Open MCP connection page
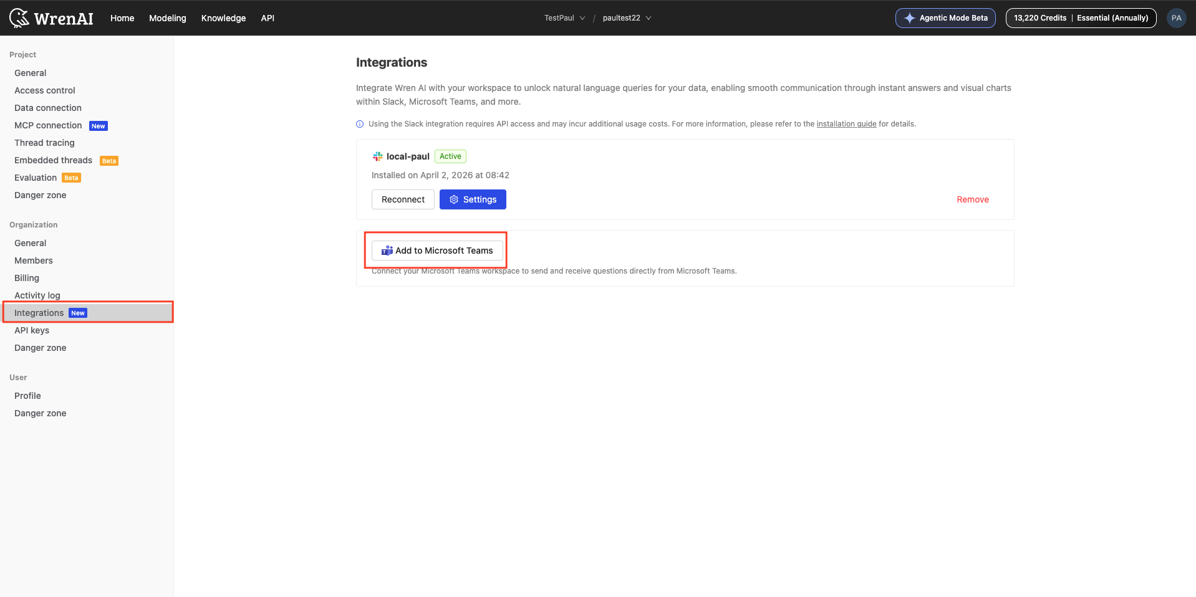 click(87, 125)
